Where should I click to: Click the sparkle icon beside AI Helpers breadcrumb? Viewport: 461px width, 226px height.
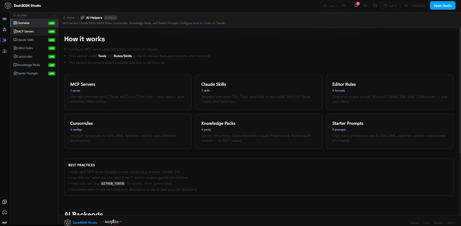82,18
